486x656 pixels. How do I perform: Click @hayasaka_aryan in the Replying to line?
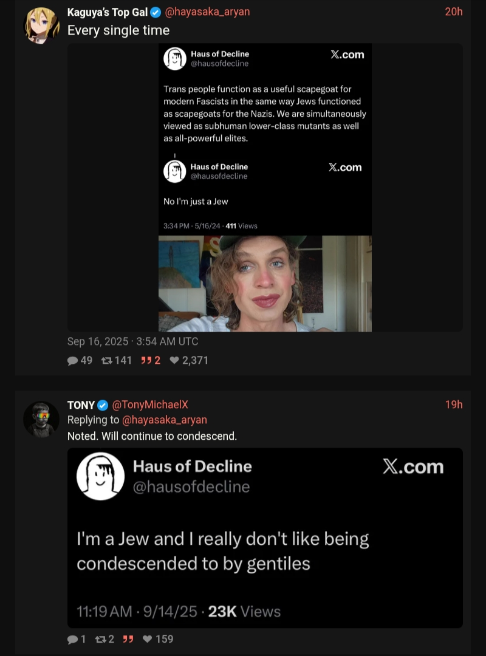click(165, 420)
